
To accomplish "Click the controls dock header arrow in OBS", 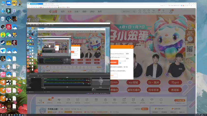I will click(x=109, y=78).
